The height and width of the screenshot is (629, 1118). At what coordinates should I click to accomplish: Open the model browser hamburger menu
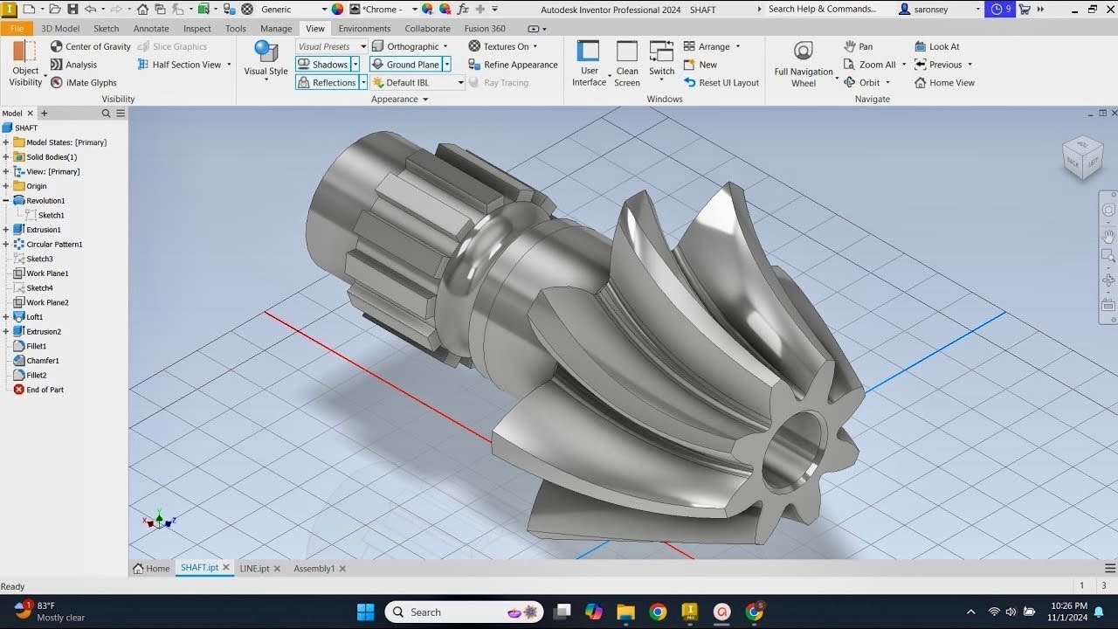(x=121, y=114)
